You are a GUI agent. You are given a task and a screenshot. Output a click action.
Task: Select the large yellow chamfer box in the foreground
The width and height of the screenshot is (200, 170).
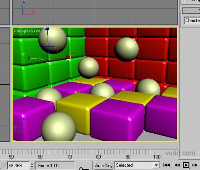[79, 110]
